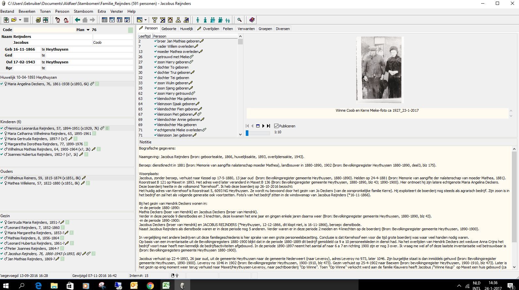The width and height of the screenshot is (519, 290).
Task: Click the Persoon column header
Action: 195,36
